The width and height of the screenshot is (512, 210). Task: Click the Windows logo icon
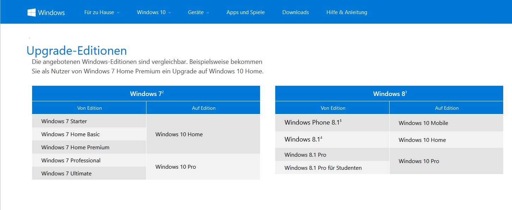[x=32, y=12]
